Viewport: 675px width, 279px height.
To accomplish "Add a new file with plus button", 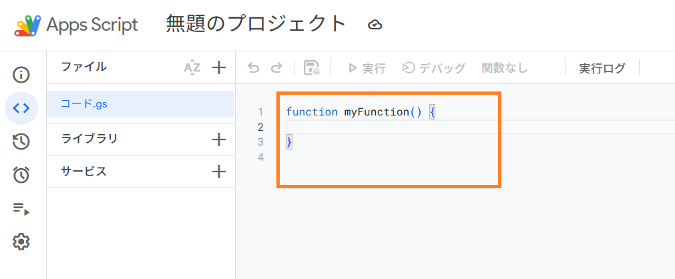I will click(219, 67).
